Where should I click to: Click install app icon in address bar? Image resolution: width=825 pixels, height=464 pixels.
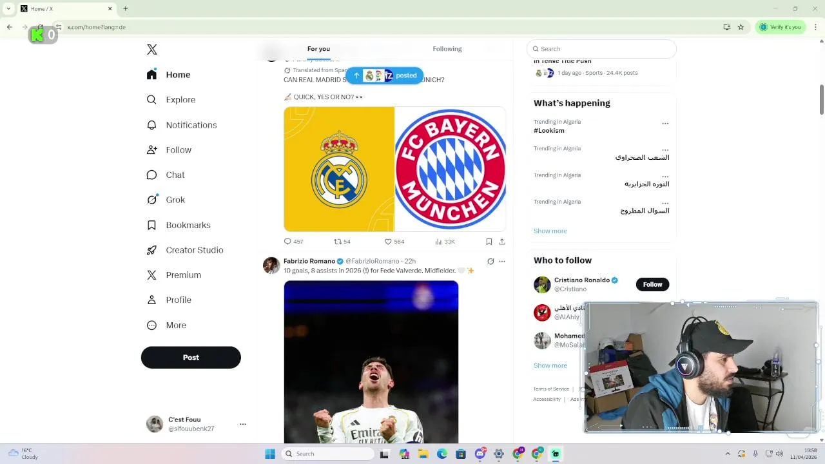coord(727,27)
